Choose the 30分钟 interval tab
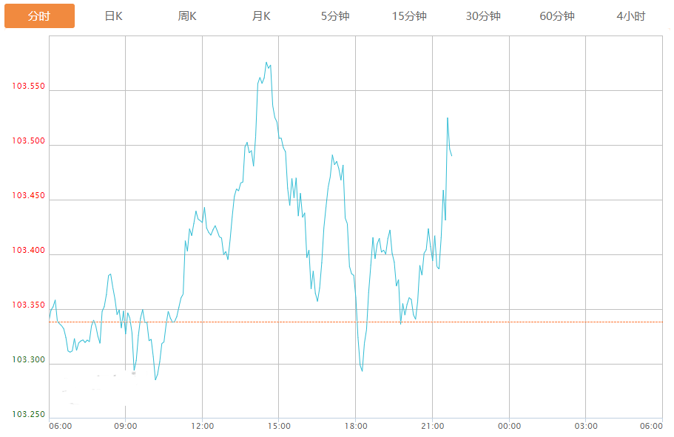Image resolution: width=674 pixels, height=437 pixels. click(x=483, y=16)
